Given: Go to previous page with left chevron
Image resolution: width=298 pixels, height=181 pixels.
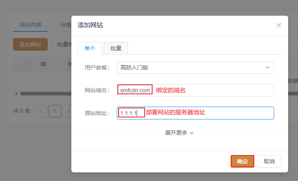Looking at the screenshot, I should point(41,111).
